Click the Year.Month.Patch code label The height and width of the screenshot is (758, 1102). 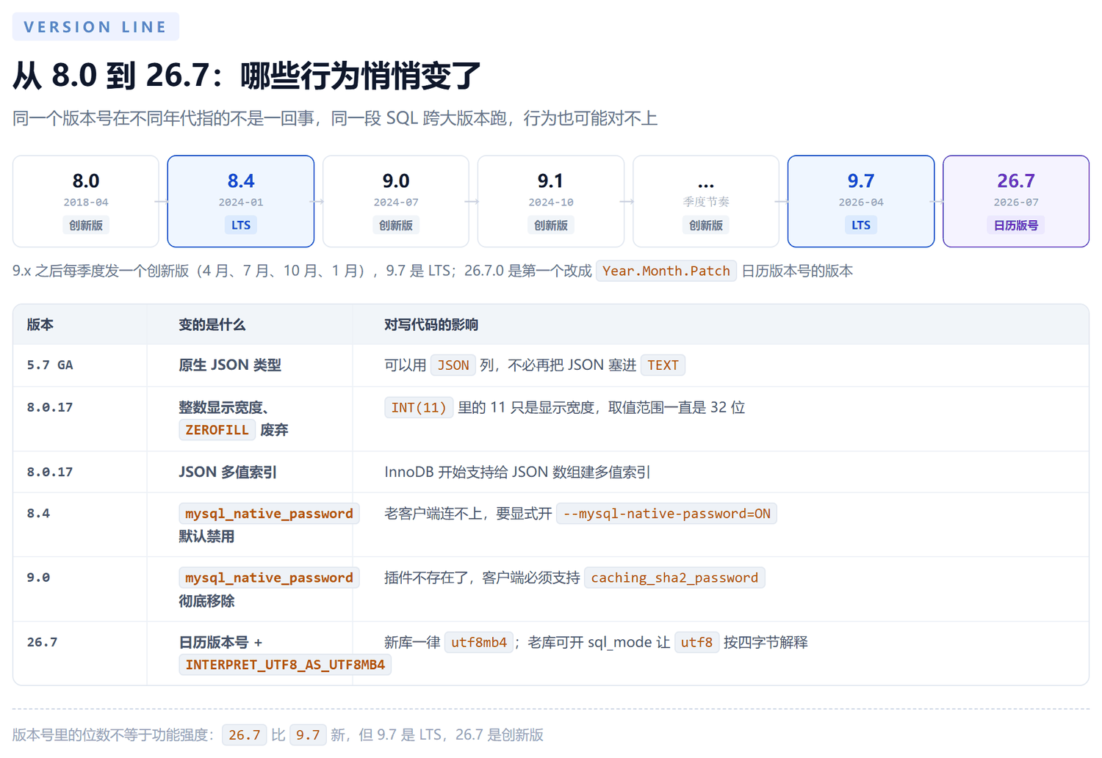[x=666, y=271]
